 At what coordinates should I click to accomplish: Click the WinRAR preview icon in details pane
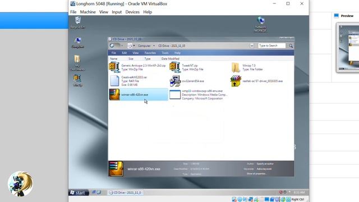tap(116, 169)
